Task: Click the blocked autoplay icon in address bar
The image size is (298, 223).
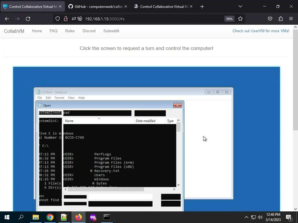Action: [80, 19]
